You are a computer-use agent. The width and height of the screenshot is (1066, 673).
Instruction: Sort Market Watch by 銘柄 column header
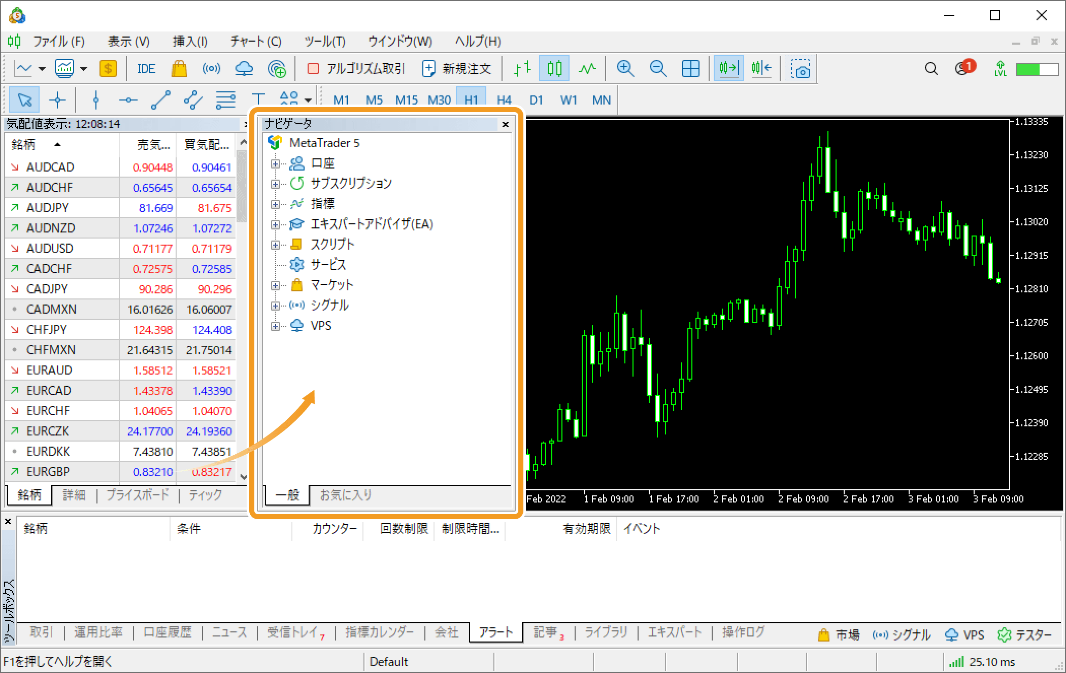(62, 145)
